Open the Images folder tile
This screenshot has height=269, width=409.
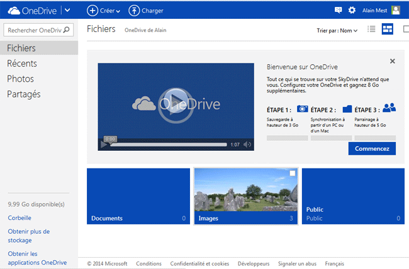(245, 196)
